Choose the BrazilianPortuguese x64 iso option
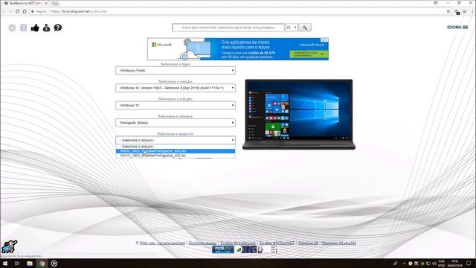 point(176,151)
